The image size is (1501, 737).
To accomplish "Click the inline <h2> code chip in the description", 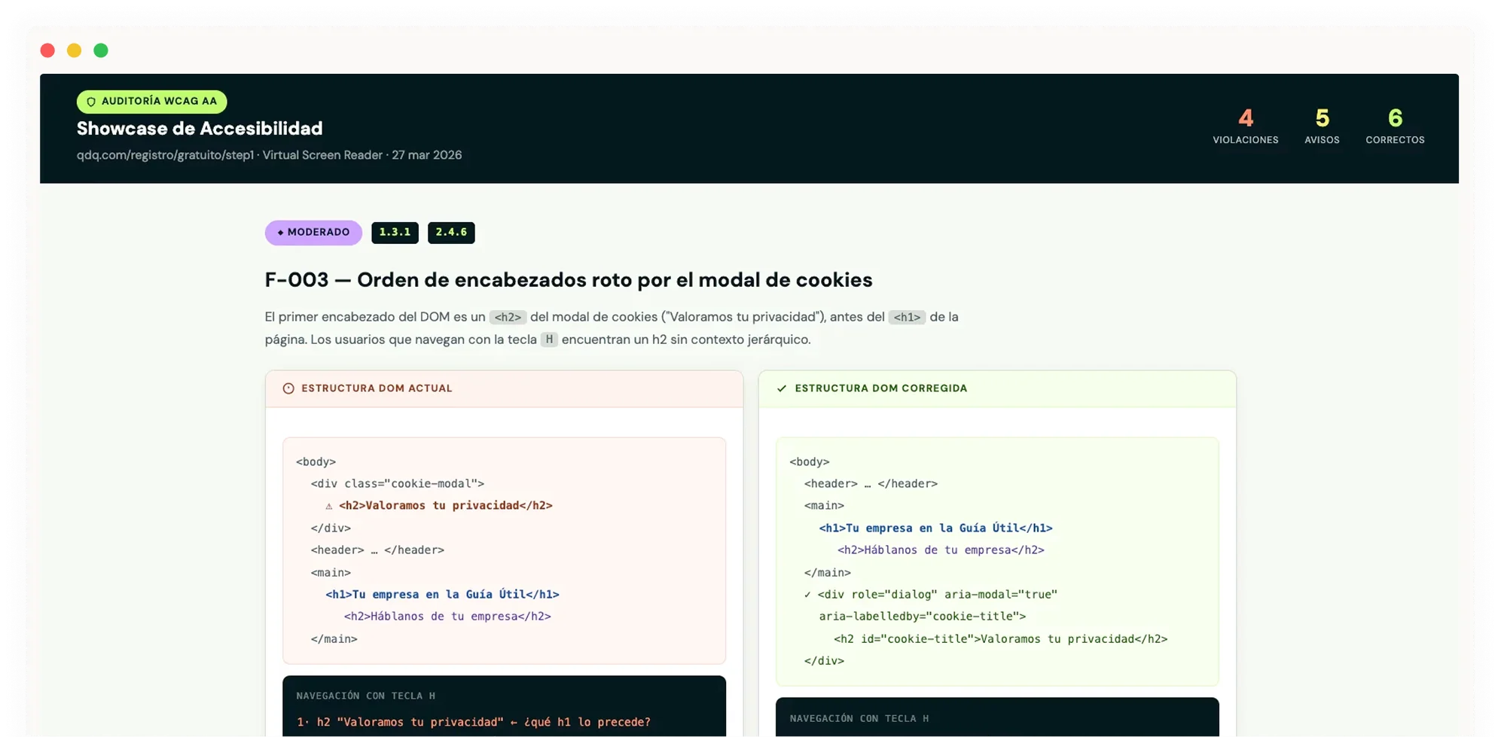I will point(508,318).
